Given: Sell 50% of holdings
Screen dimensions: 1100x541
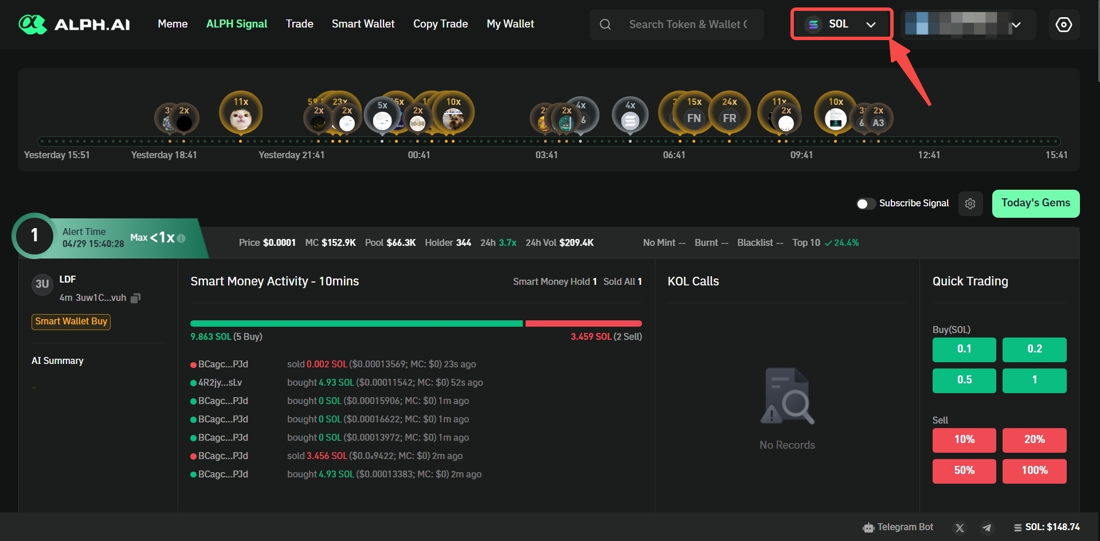Looking at the screenshot, I should (x=964, y=471).
